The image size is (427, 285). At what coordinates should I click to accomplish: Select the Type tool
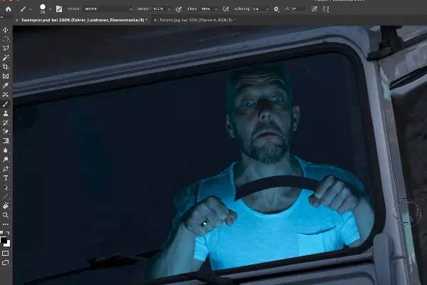(6, 178)
